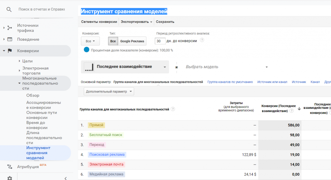
Task: Click the Сохранить button
Action: [165, 22]
